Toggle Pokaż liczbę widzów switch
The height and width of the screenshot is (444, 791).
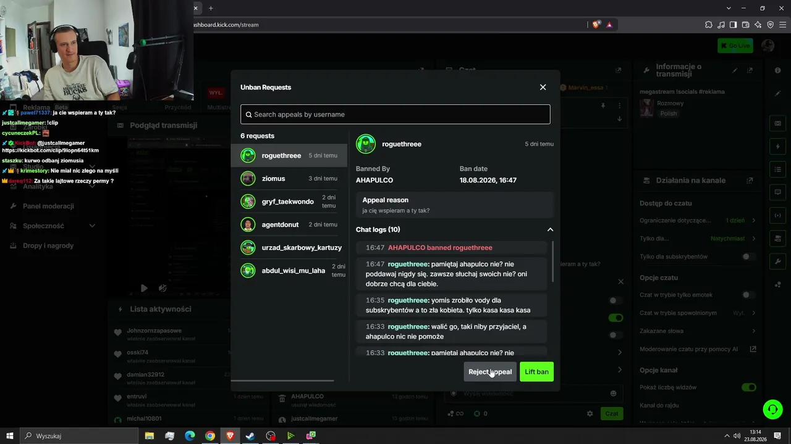click(x=748, y=387)
